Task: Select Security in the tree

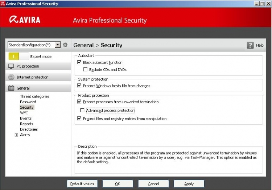Action: point(27,107)
